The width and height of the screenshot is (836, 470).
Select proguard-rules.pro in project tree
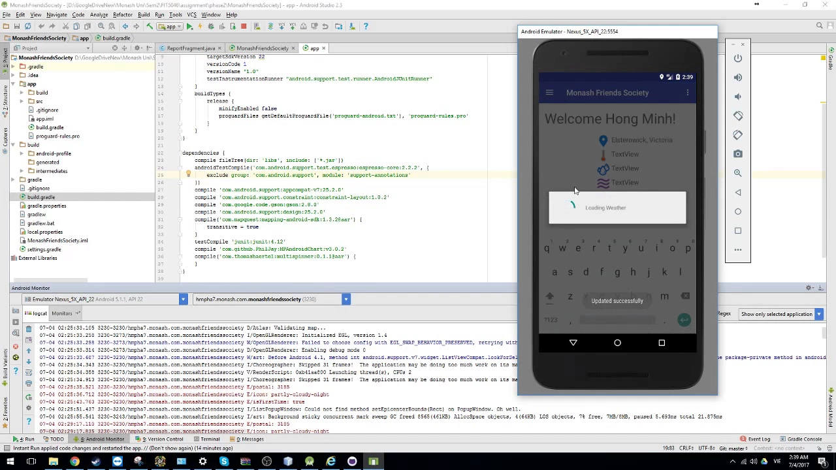pyautogui.click(x=57, y=136)
